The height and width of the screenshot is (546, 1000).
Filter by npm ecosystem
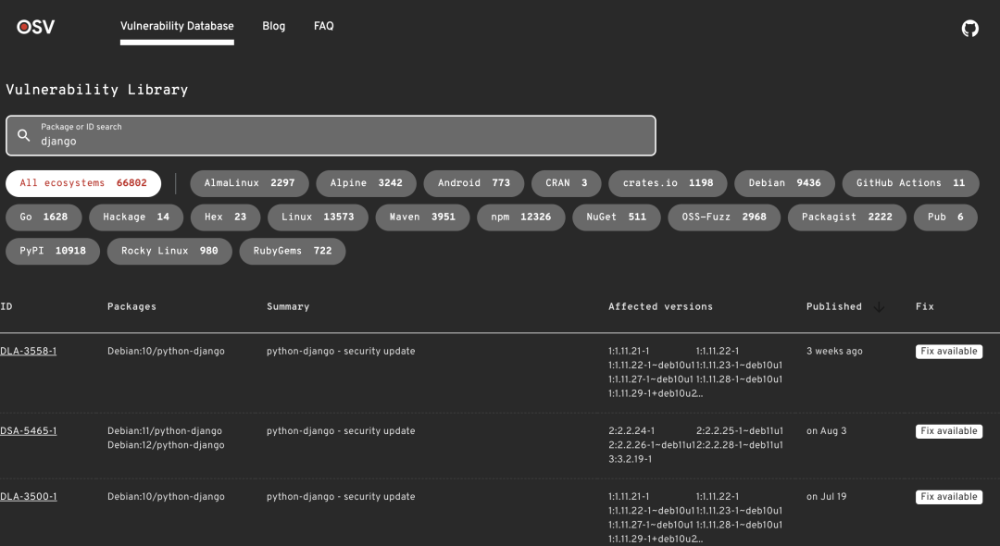[x=521, y=217]
